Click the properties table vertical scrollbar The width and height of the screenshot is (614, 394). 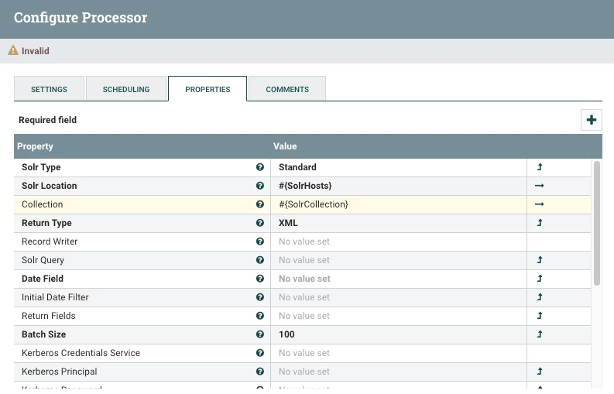click(x=597, y=223)
